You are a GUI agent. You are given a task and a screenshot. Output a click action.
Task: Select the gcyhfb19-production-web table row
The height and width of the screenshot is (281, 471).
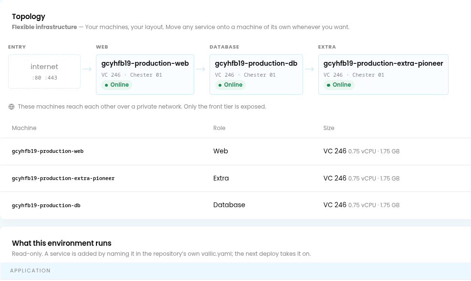236,151
